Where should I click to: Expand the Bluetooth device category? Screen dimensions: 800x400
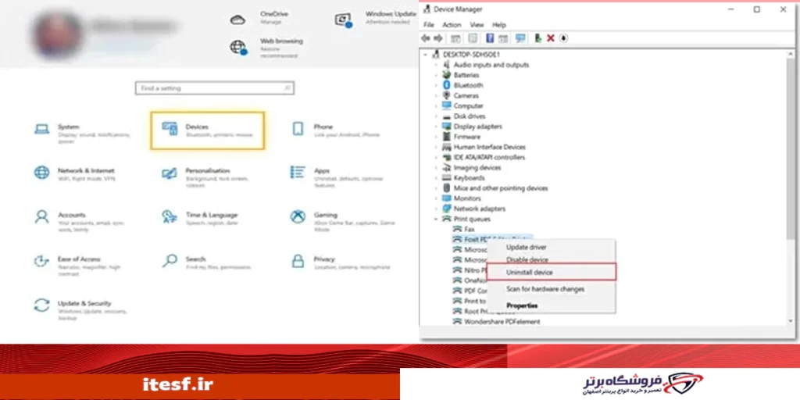[x=436, y=85]
